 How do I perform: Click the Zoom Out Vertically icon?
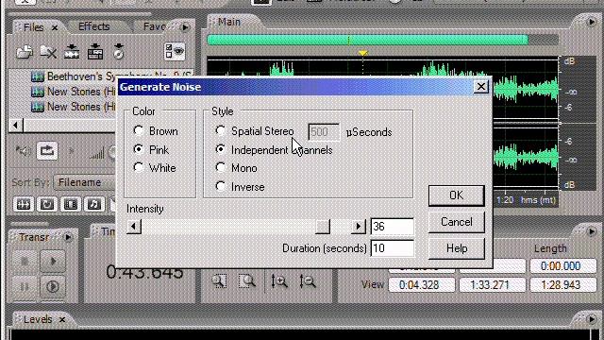click(308, 281)
